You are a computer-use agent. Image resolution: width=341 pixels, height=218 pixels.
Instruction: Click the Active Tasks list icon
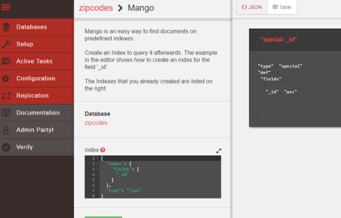click(x=6, y=62)
